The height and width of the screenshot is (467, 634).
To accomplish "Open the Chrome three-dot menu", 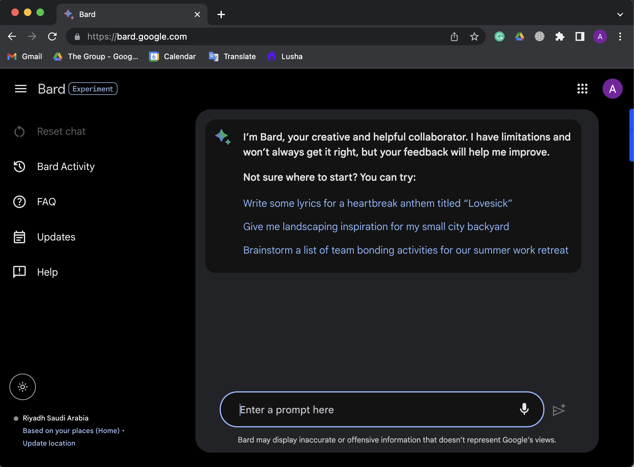I will pyautogui.click(x=620, y=36).
